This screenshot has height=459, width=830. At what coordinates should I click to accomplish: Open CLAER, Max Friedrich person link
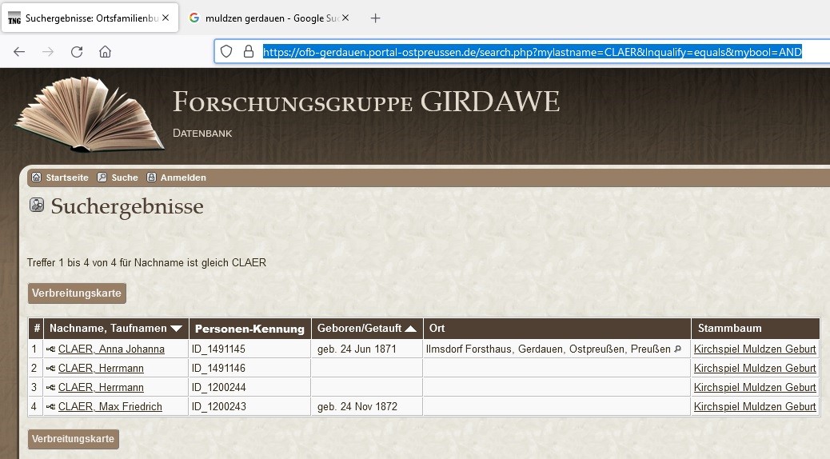(x=110, y=407)
